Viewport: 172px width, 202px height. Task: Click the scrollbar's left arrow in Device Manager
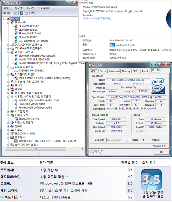pyautogui.click(x=4, y=149)
